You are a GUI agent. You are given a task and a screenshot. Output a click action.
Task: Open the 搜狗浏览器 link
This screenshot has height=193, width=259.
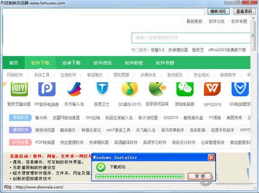pos(45,130)
